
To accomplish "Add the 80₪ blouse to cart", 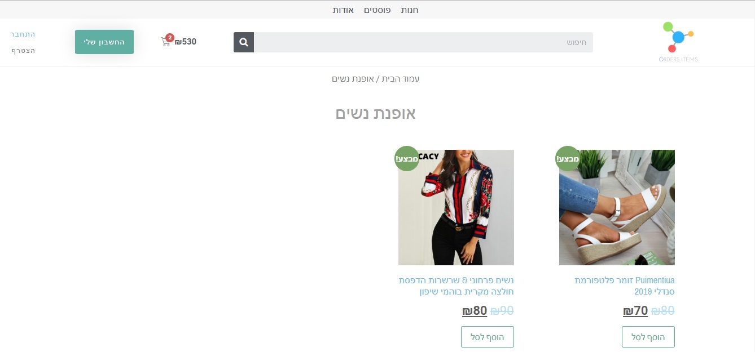I will point(488,337).
